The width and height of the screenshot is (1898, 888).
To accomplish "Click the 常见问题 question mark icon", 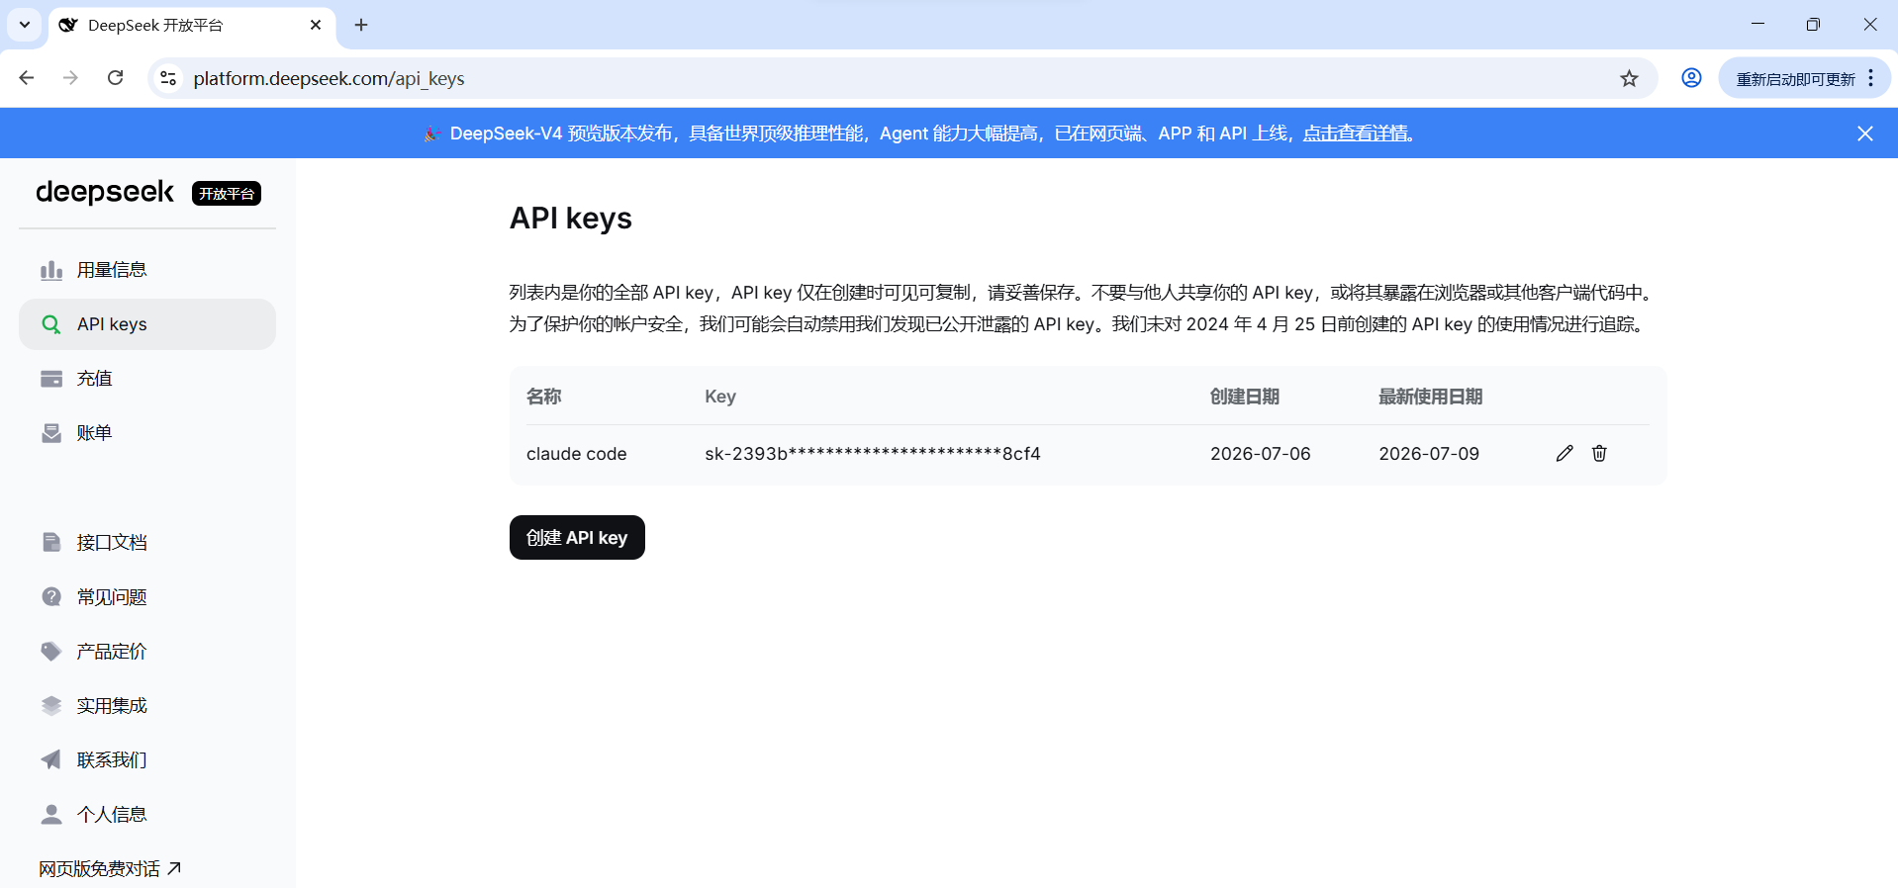I will click(51, 596).
